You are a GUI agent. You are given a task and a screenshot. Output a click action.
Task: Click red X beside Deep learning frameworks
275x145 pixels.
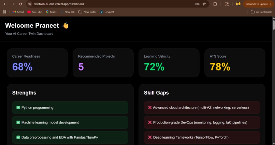150,137
